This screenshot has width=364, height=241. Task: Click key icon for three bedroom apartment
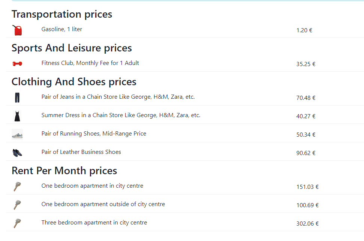17,223
